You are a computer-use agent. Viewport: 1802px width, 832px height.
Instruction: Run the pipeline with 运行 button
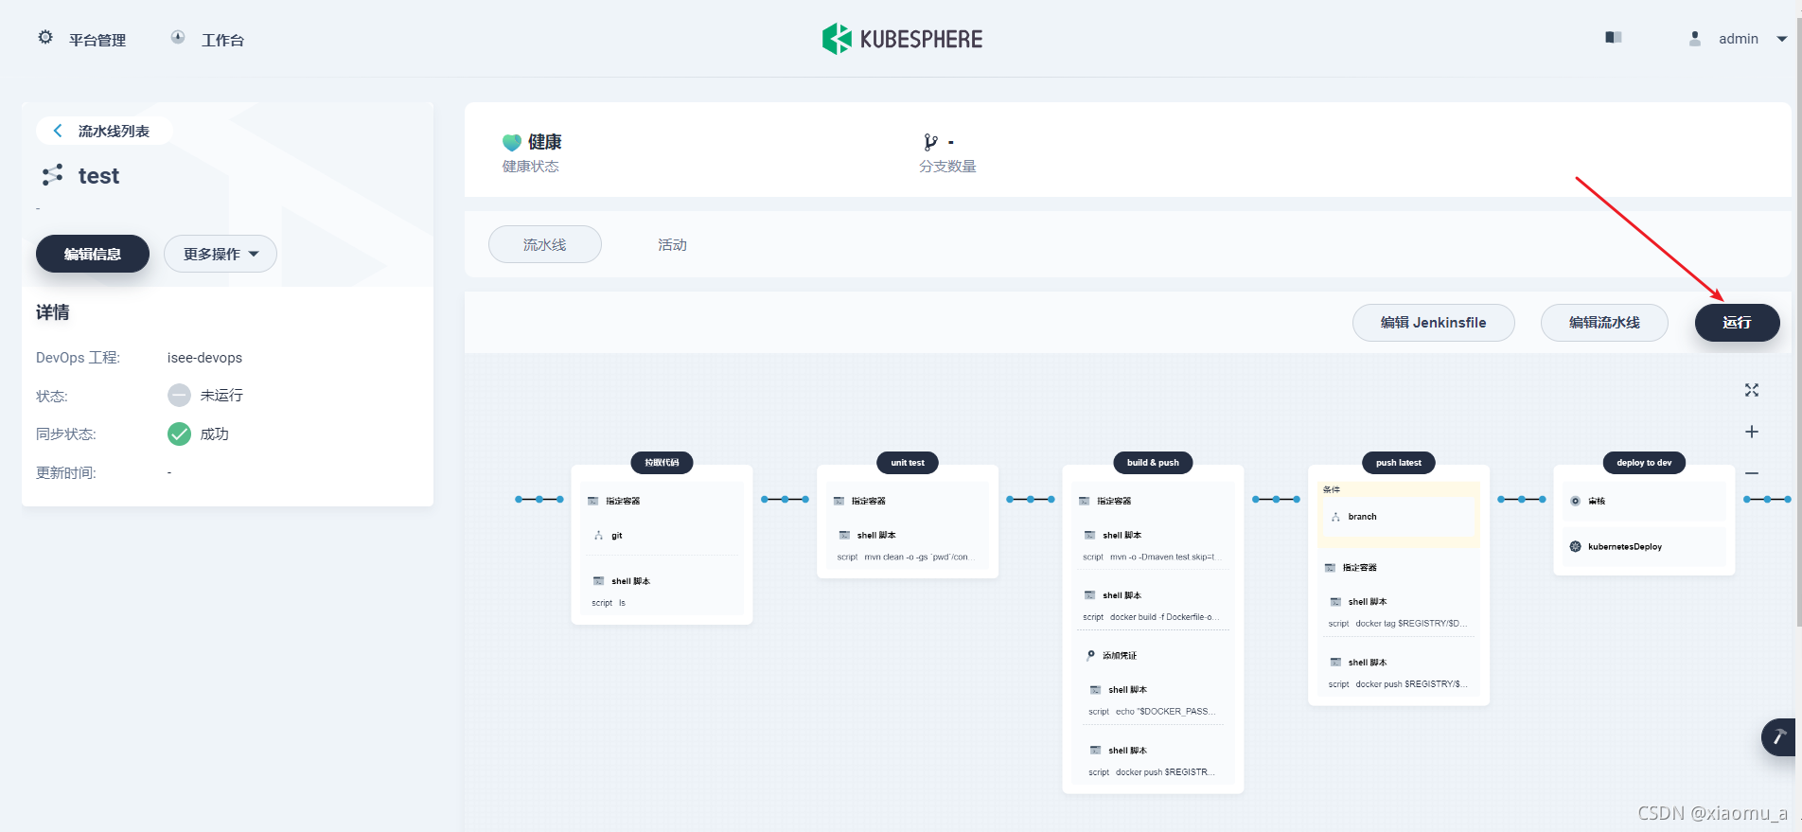pos(1737,323)
